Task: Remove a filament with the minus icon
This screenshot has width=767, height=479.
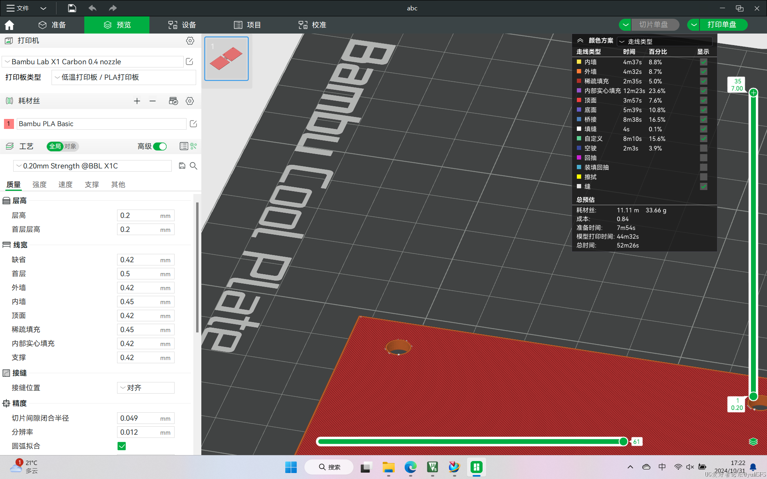Action: pyautogui.click(x=153, y=101)
